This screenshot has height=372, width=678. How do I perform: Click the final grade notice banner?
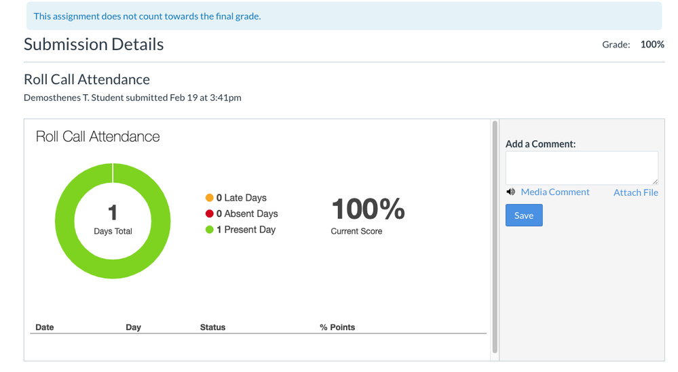(343, 16)
